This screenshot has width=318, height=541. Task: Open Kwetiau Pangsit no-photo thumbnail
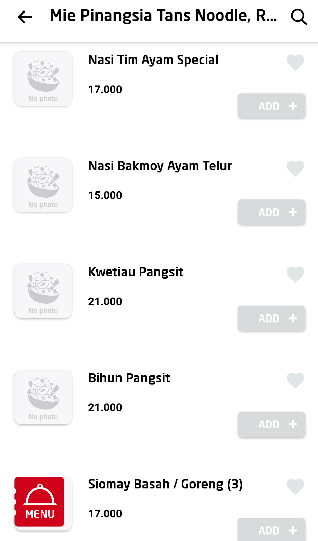coord(43,291)
